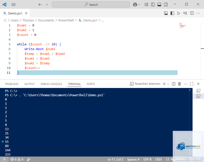Switch to the PORTS tab

point(91,84)
